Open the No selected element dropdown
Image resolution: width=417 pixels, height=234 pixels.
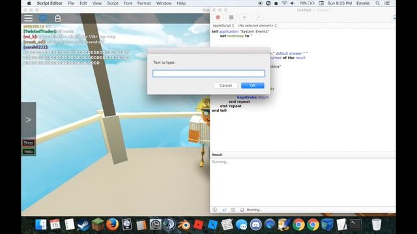coord(257,25)
